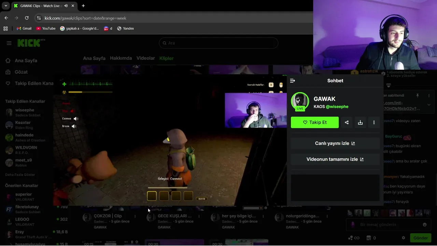Viewport: 437px width, 246px height.
Task: Open nolurgeridönga clip title
Action: pos(302,216)
